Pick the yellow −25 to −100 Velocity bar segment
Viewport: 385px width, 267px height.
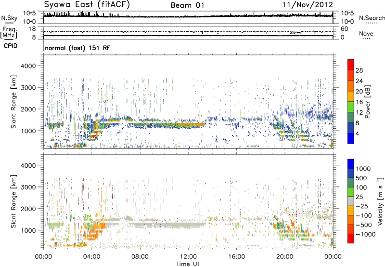click(351, 211)
